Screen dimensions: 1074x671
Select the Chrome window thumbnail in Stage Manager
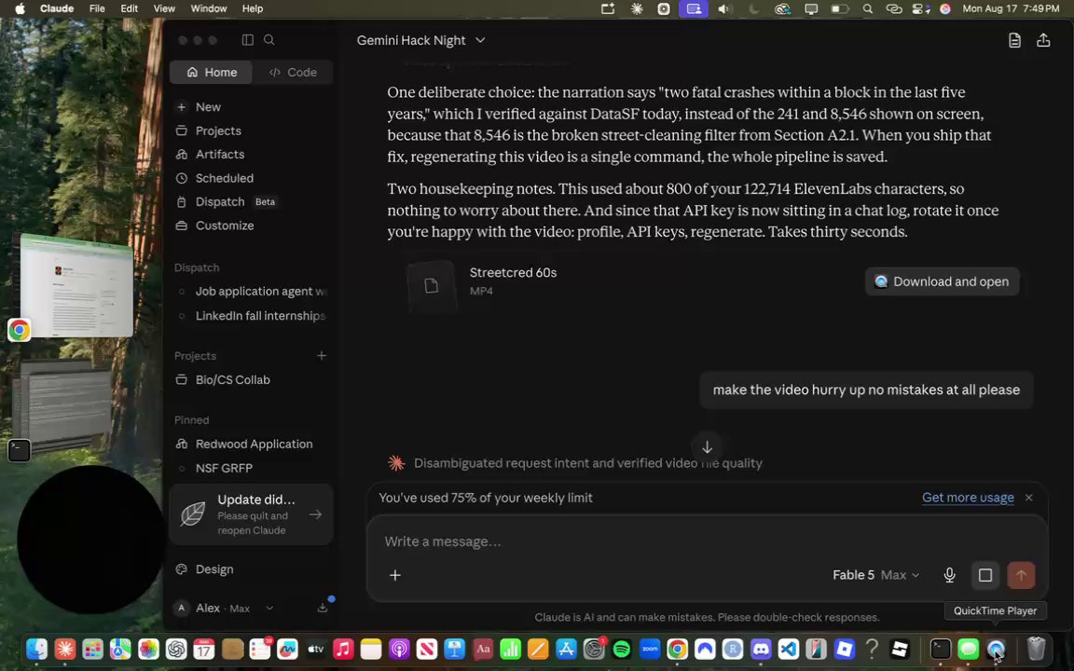tap(76, 286)
